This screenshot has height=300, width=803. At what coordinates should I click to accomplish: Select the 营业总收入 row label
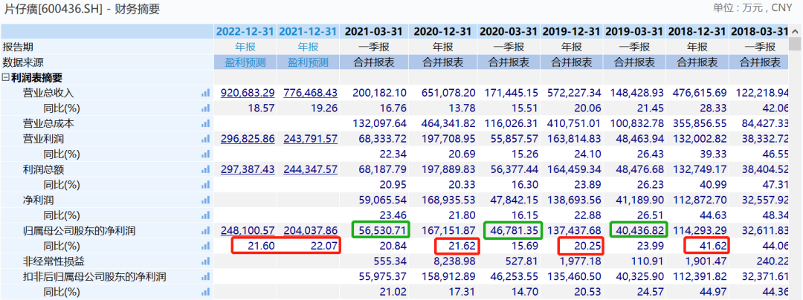pos(48,93)
